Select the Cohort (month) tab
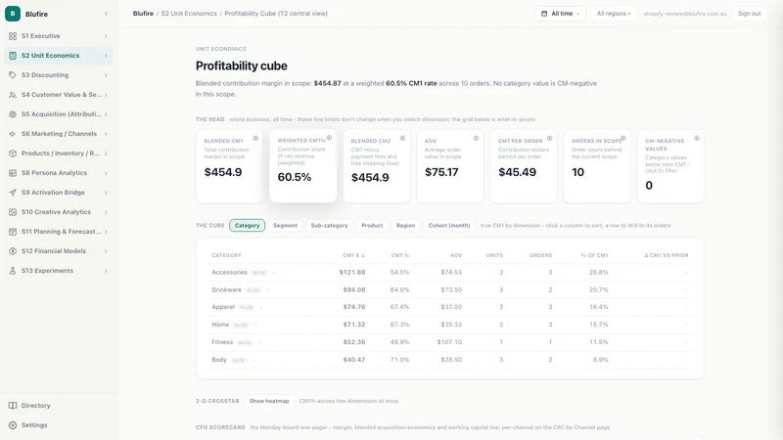Image resolution: width=783 pixels, height=440 pixels. point(449,226)
